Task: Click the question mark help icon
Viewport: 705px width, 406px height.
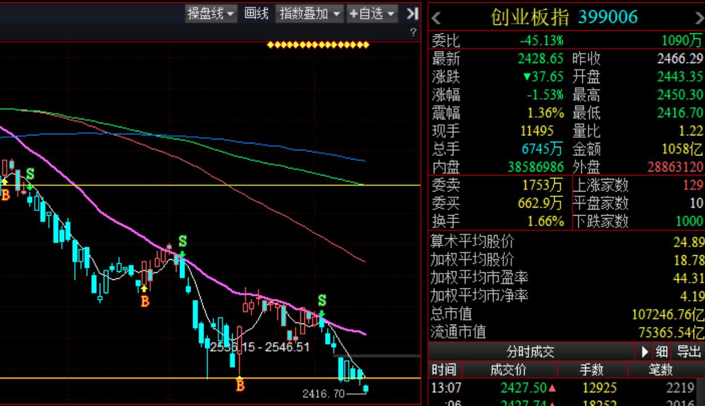Action: [413, 32]
